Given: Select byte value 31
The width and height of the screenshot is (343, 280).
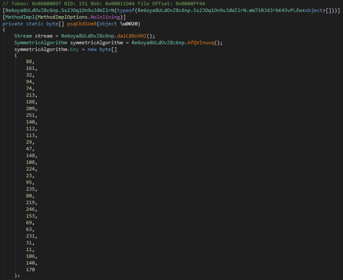Looking at the screenshot, I should (x=29, y=243).
